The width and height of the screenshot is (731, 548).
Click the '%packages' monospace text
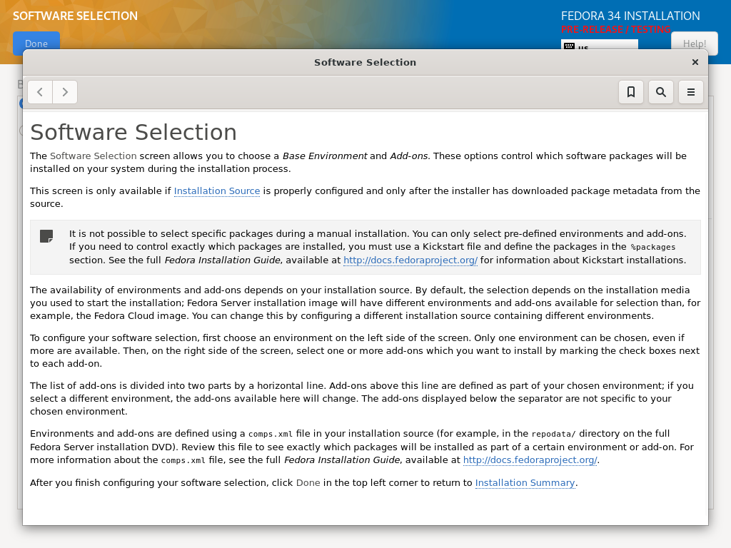[652, 247]
